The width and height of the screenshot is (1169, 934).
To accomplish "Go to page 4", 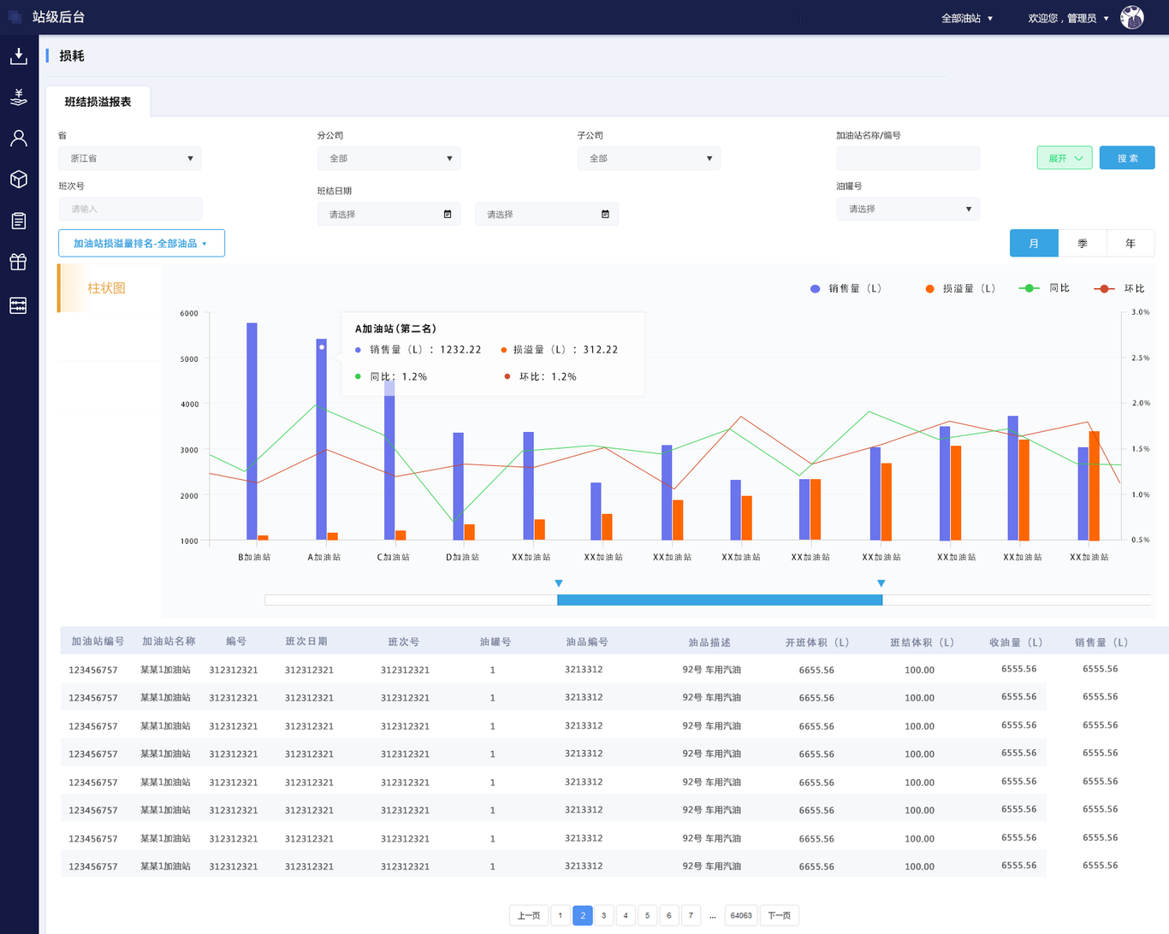I will pos(626,915).
